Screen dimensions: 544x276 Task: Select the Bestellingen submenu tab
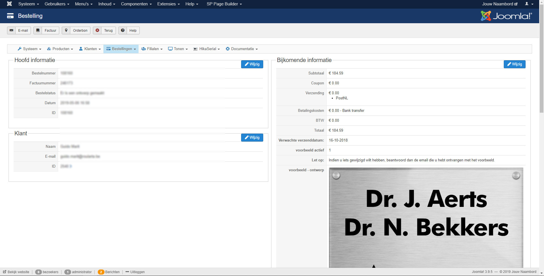[x=121, y=49]
